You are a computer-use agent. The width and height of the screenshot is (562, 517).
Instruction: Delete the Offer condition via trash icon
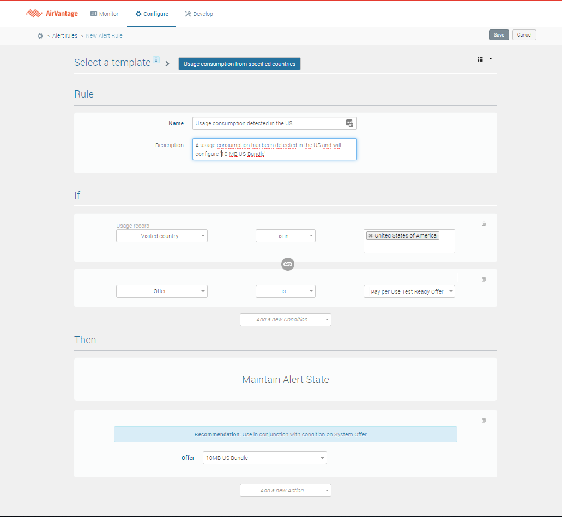[484, 279]
